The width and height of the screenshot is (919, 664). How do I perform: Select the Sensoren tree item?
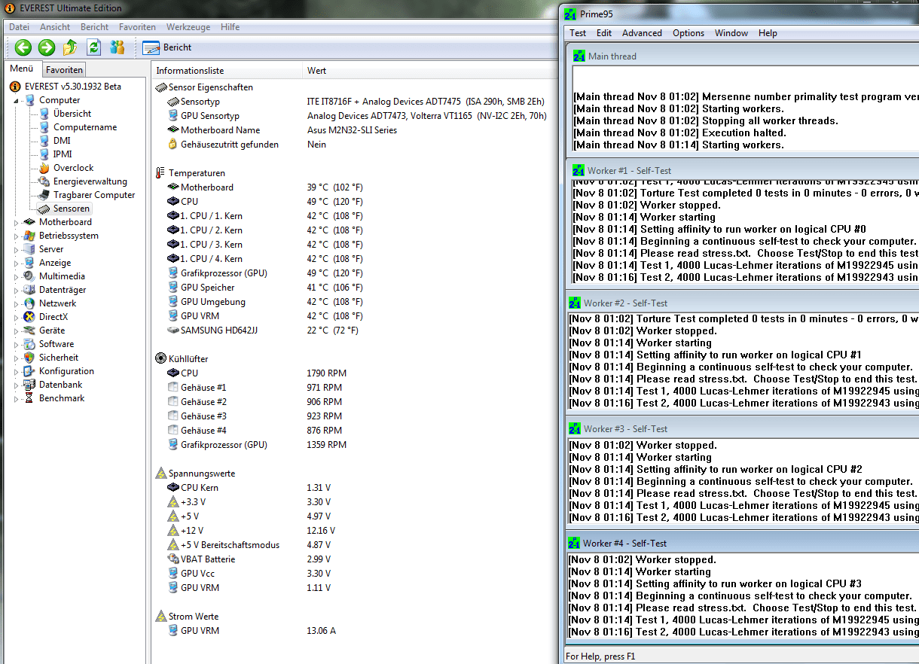(x=72, y=209)
